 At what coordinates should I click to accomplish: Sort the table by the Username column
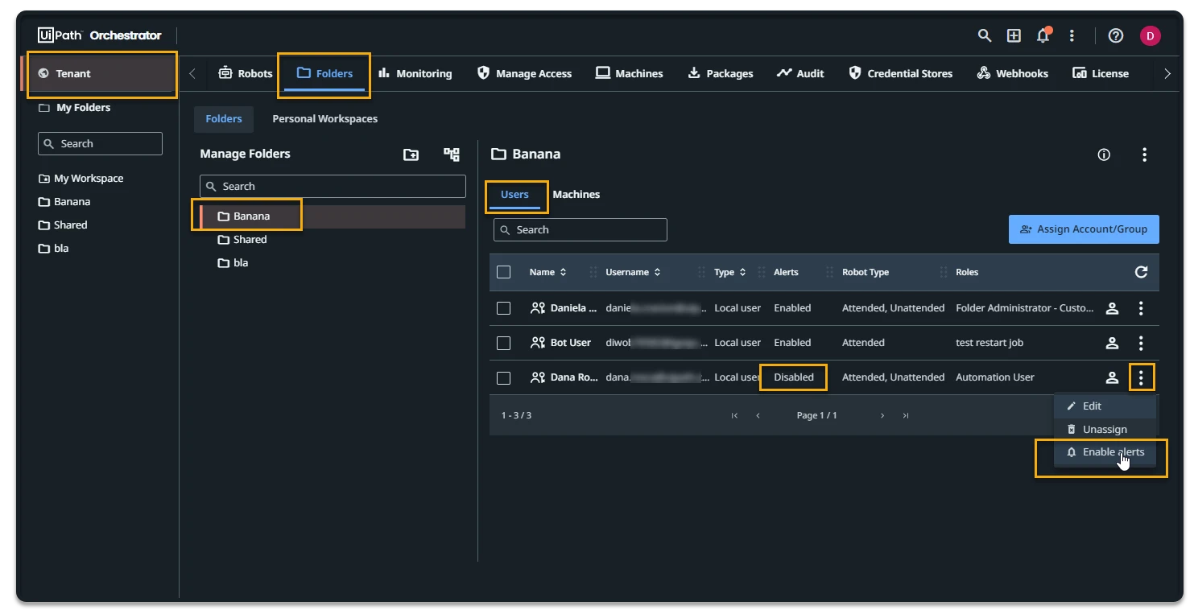click(634, 272)
